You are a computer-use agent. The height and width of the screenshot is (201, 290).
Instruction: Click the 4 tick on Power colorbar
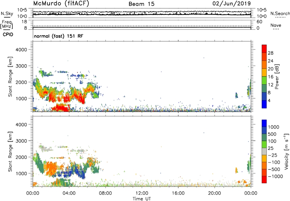click(x=269, y=100)
